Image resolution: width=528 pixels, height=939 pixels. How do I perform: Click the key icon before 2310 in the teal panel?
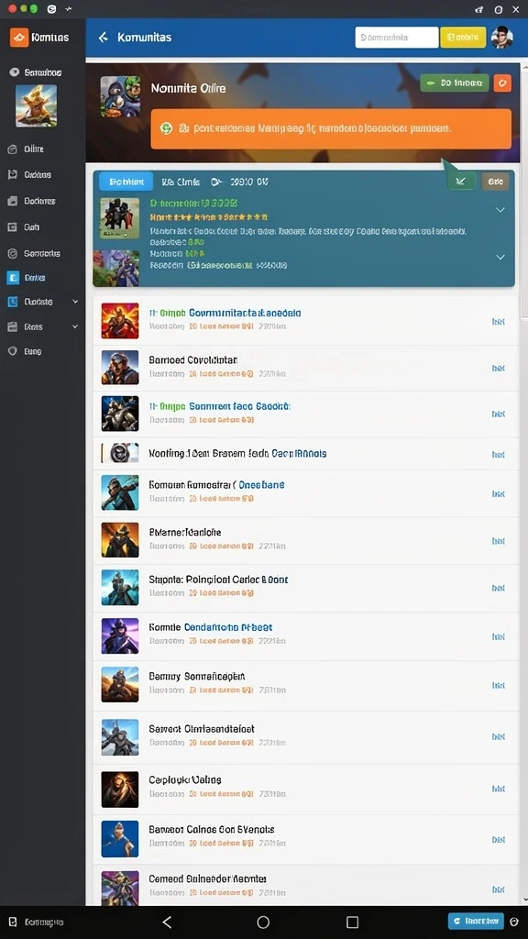click(x=216, y=181)
